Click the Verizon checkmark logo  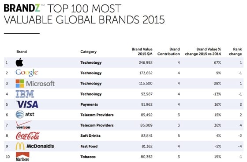click(23, 125)
